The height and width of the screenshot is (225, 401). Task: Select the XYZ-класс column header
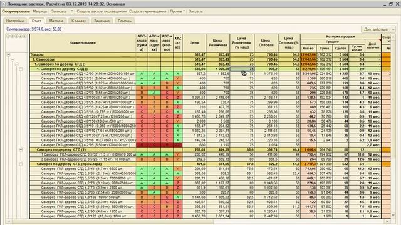pos(178,43)
